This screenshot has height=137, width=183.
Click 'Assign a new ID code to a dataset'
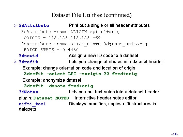103,56
